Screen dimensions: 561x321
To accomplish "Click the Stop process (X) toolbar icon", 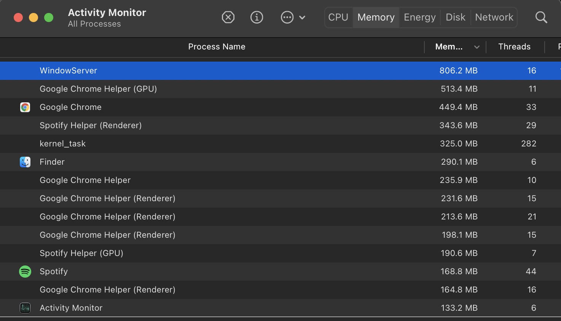I will click(228, 17).
